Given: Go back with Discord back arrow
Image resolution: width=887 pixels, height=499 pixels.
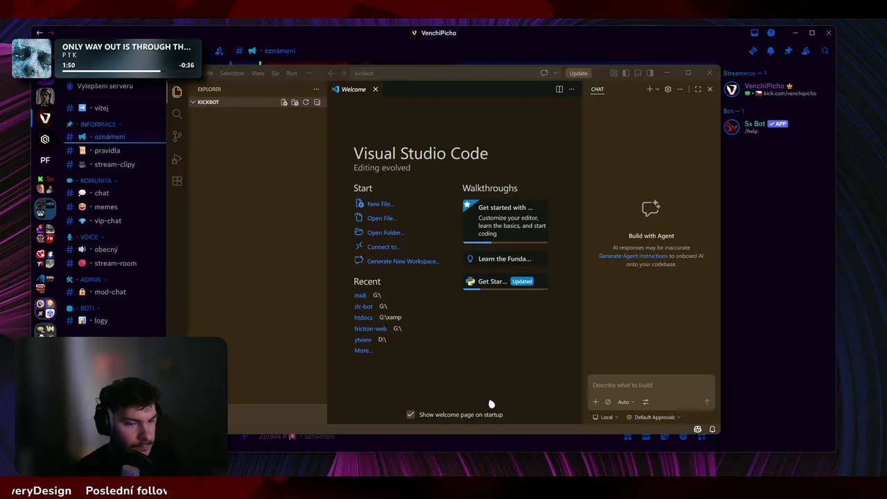Looking at the screenshot, I should point(39,33).
